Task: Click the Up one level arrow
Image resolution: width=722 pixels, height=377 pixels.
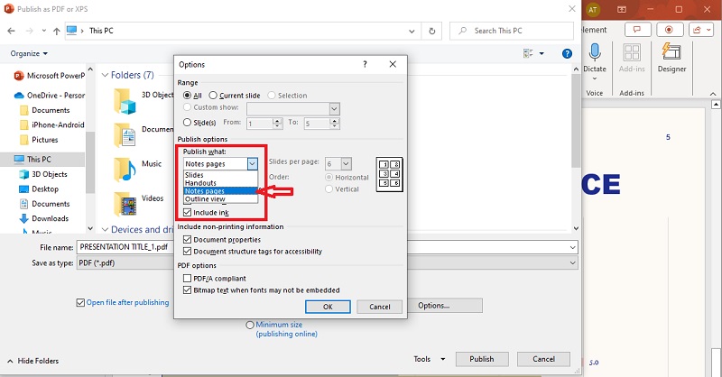Action: [x=57, y=31]
